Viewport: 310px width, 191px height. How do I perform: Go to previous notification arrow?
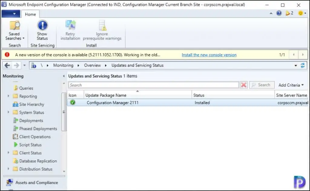click(x=294, y=55)
